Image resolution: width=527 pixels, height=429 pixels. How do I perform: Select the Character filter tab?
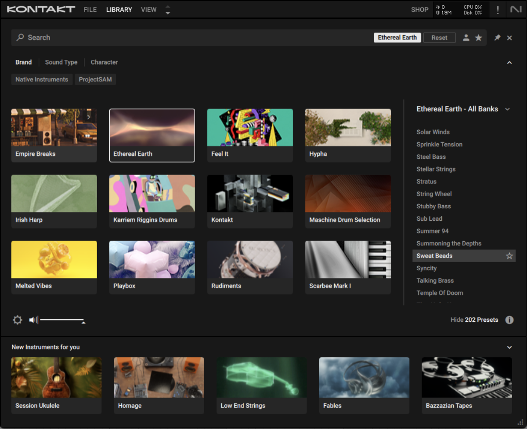[x=104, y=62]
